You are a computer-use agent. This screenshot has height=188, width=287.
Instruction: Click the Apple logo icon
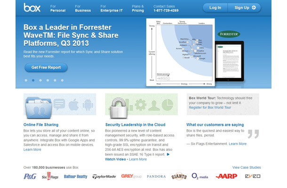click(73, 104)
